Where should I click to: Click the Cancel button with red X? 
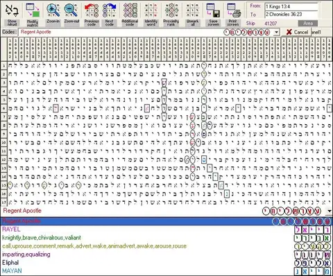coord(297,32)
